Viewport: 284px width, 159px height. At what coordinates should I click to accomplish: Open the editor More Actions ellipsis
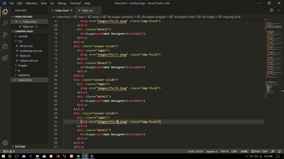pyautogui.click(x=279, y=10)
